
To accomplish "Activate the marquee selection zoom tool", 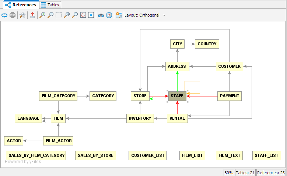I will click(59, 15).
